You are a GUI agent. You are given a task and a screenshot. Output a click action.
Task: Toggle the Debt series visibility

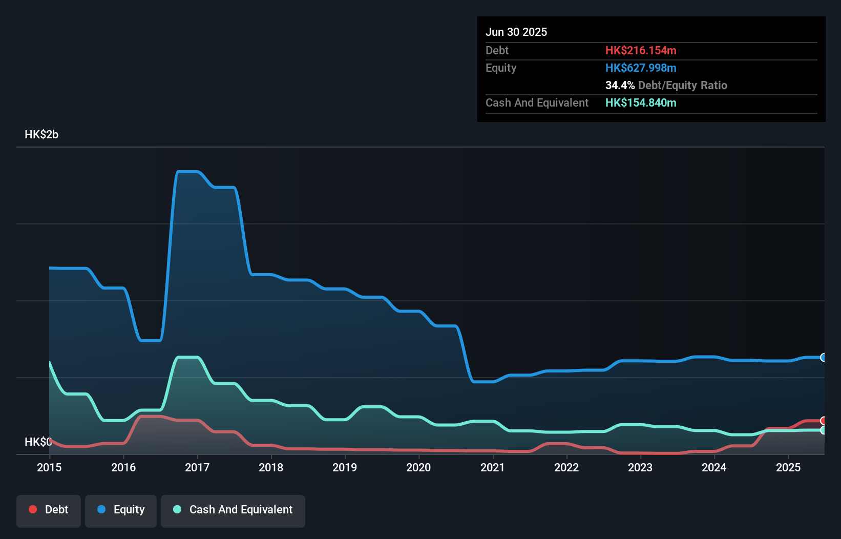49,510
